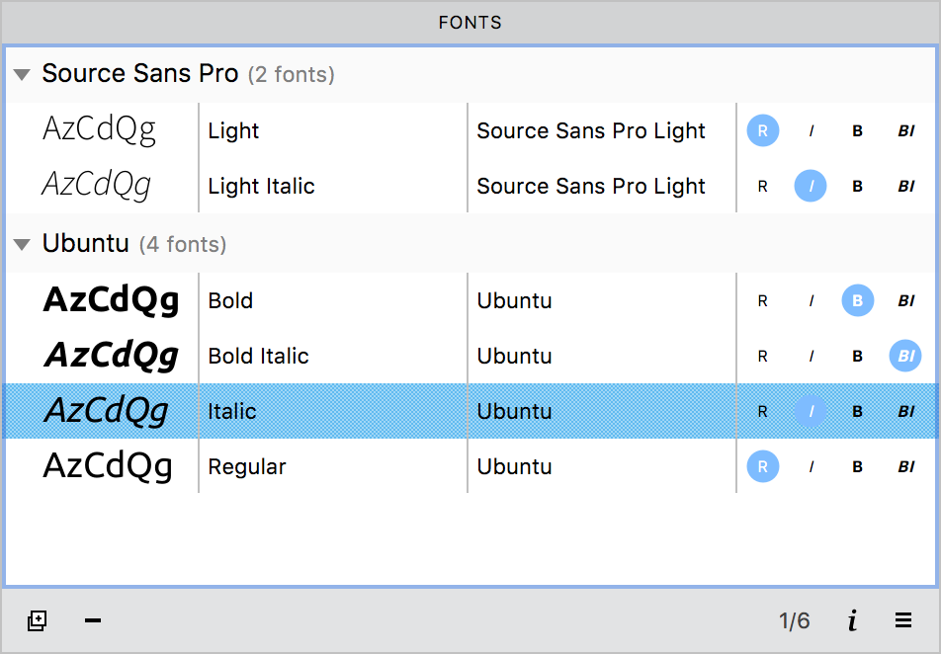The width and height of the screenshot is (941, 654).
Task: Toggle R style in the Bold Italic row
Action: 763,356
